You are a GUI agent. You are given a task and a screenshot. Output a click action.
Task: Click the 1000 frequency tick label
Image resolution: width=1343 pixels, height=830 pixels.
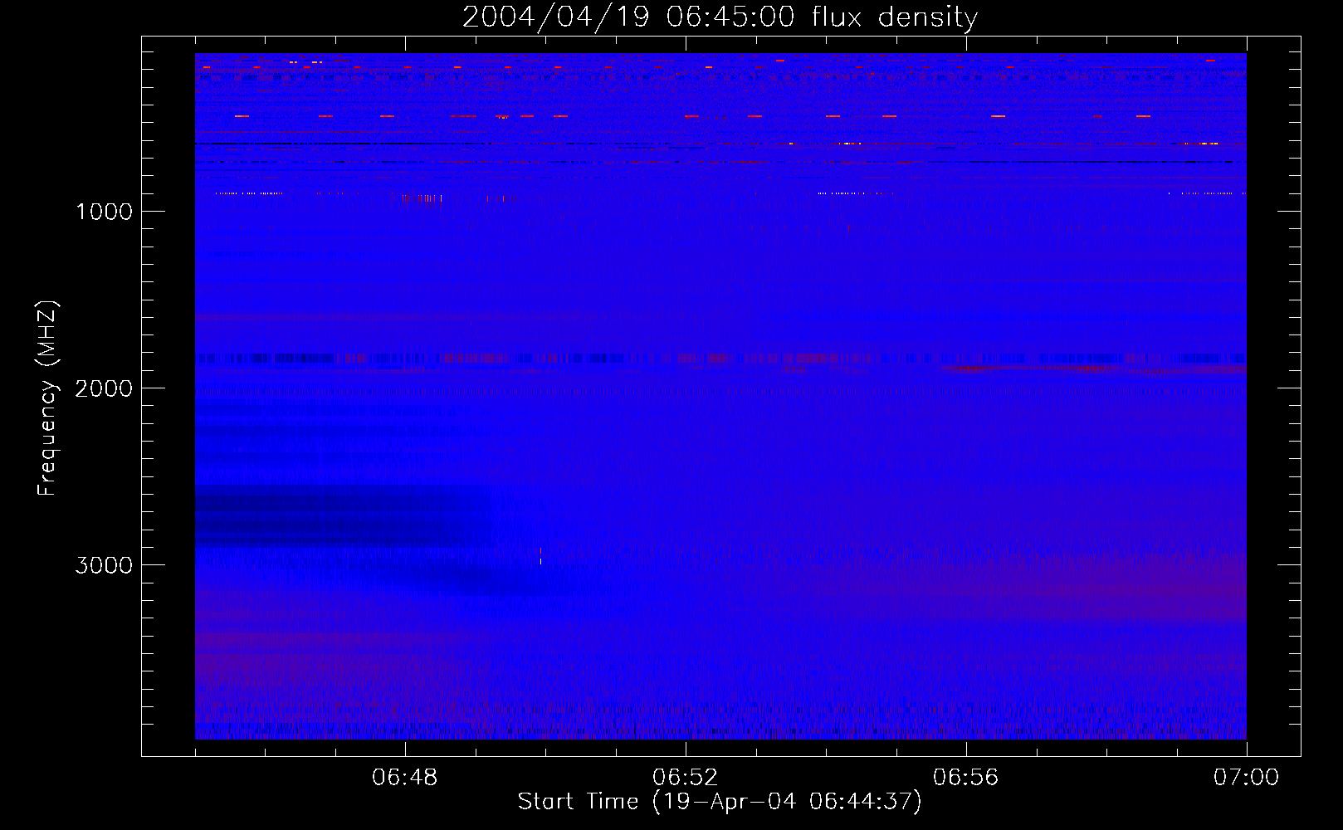pos(104,212)
